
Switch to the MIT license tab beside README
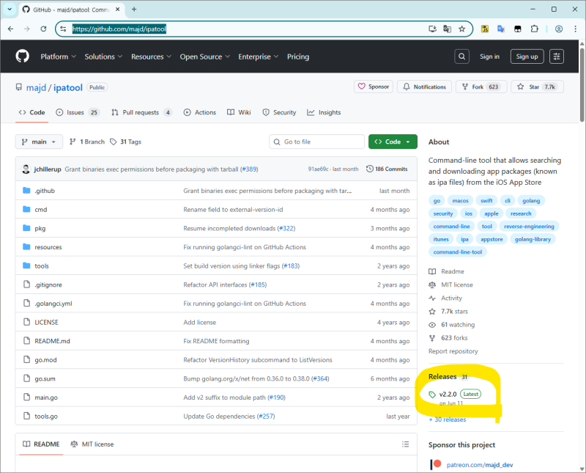tap(92, 444)
